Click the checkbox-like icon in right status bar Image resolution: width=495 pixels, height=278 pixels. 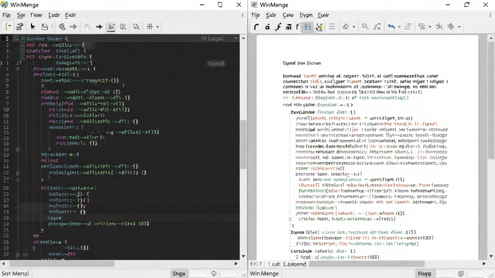(x=461, y=274)
